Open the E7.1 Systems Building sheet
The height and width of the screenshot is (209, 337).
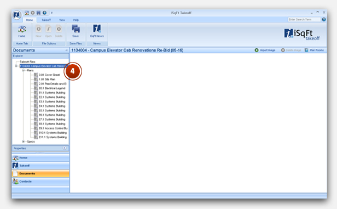52,120
